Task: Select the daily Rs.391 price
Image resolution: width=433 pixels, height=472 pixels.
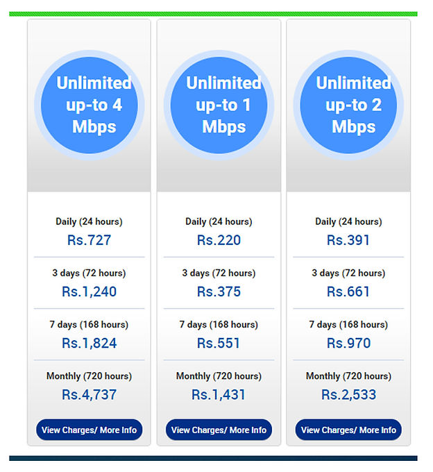Action: pyautogui.click(x=348, y=240)
